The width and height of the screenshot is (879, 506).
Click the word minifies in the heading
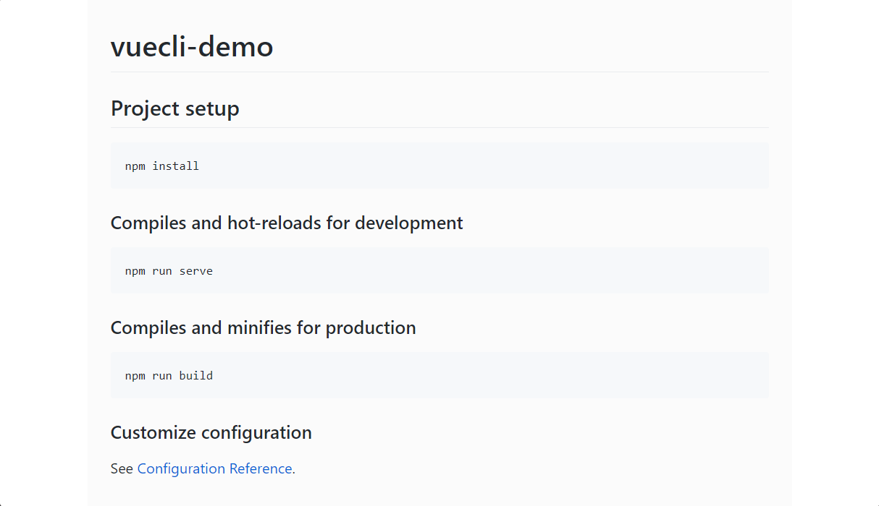[x=260, y=328]
